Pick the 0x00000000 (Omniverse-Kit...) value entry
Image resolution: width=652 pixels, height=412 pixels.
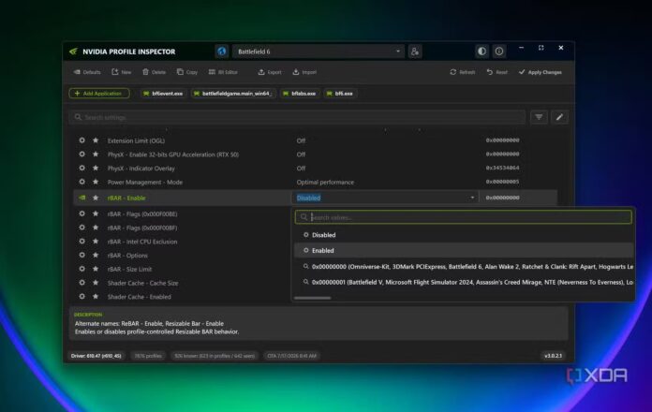click(x=464, y=267)
